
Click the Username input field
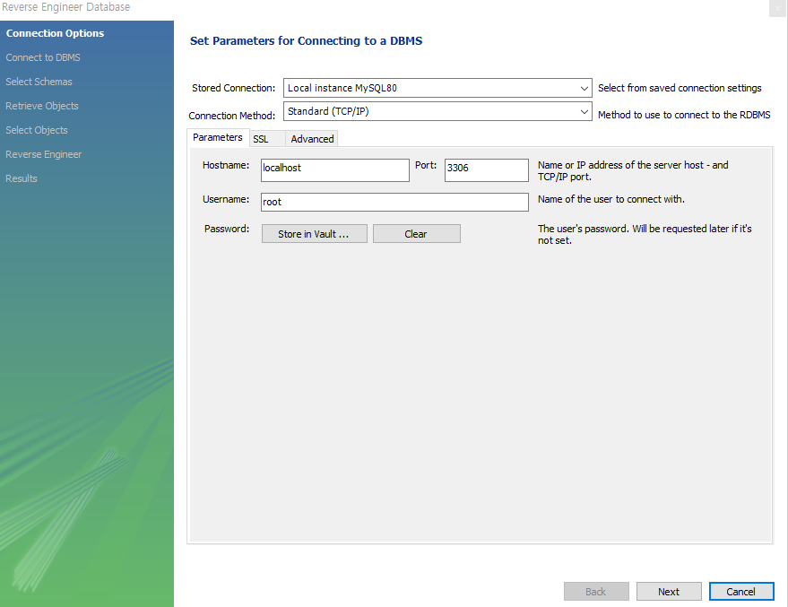pos(394,202)
